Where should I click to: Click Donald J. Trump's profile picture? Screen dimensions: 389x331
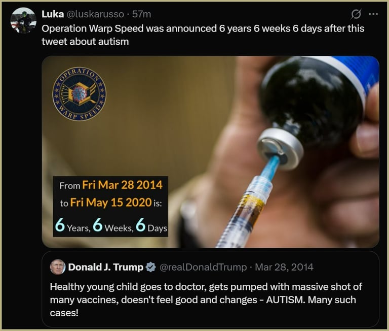pos(58,267)
